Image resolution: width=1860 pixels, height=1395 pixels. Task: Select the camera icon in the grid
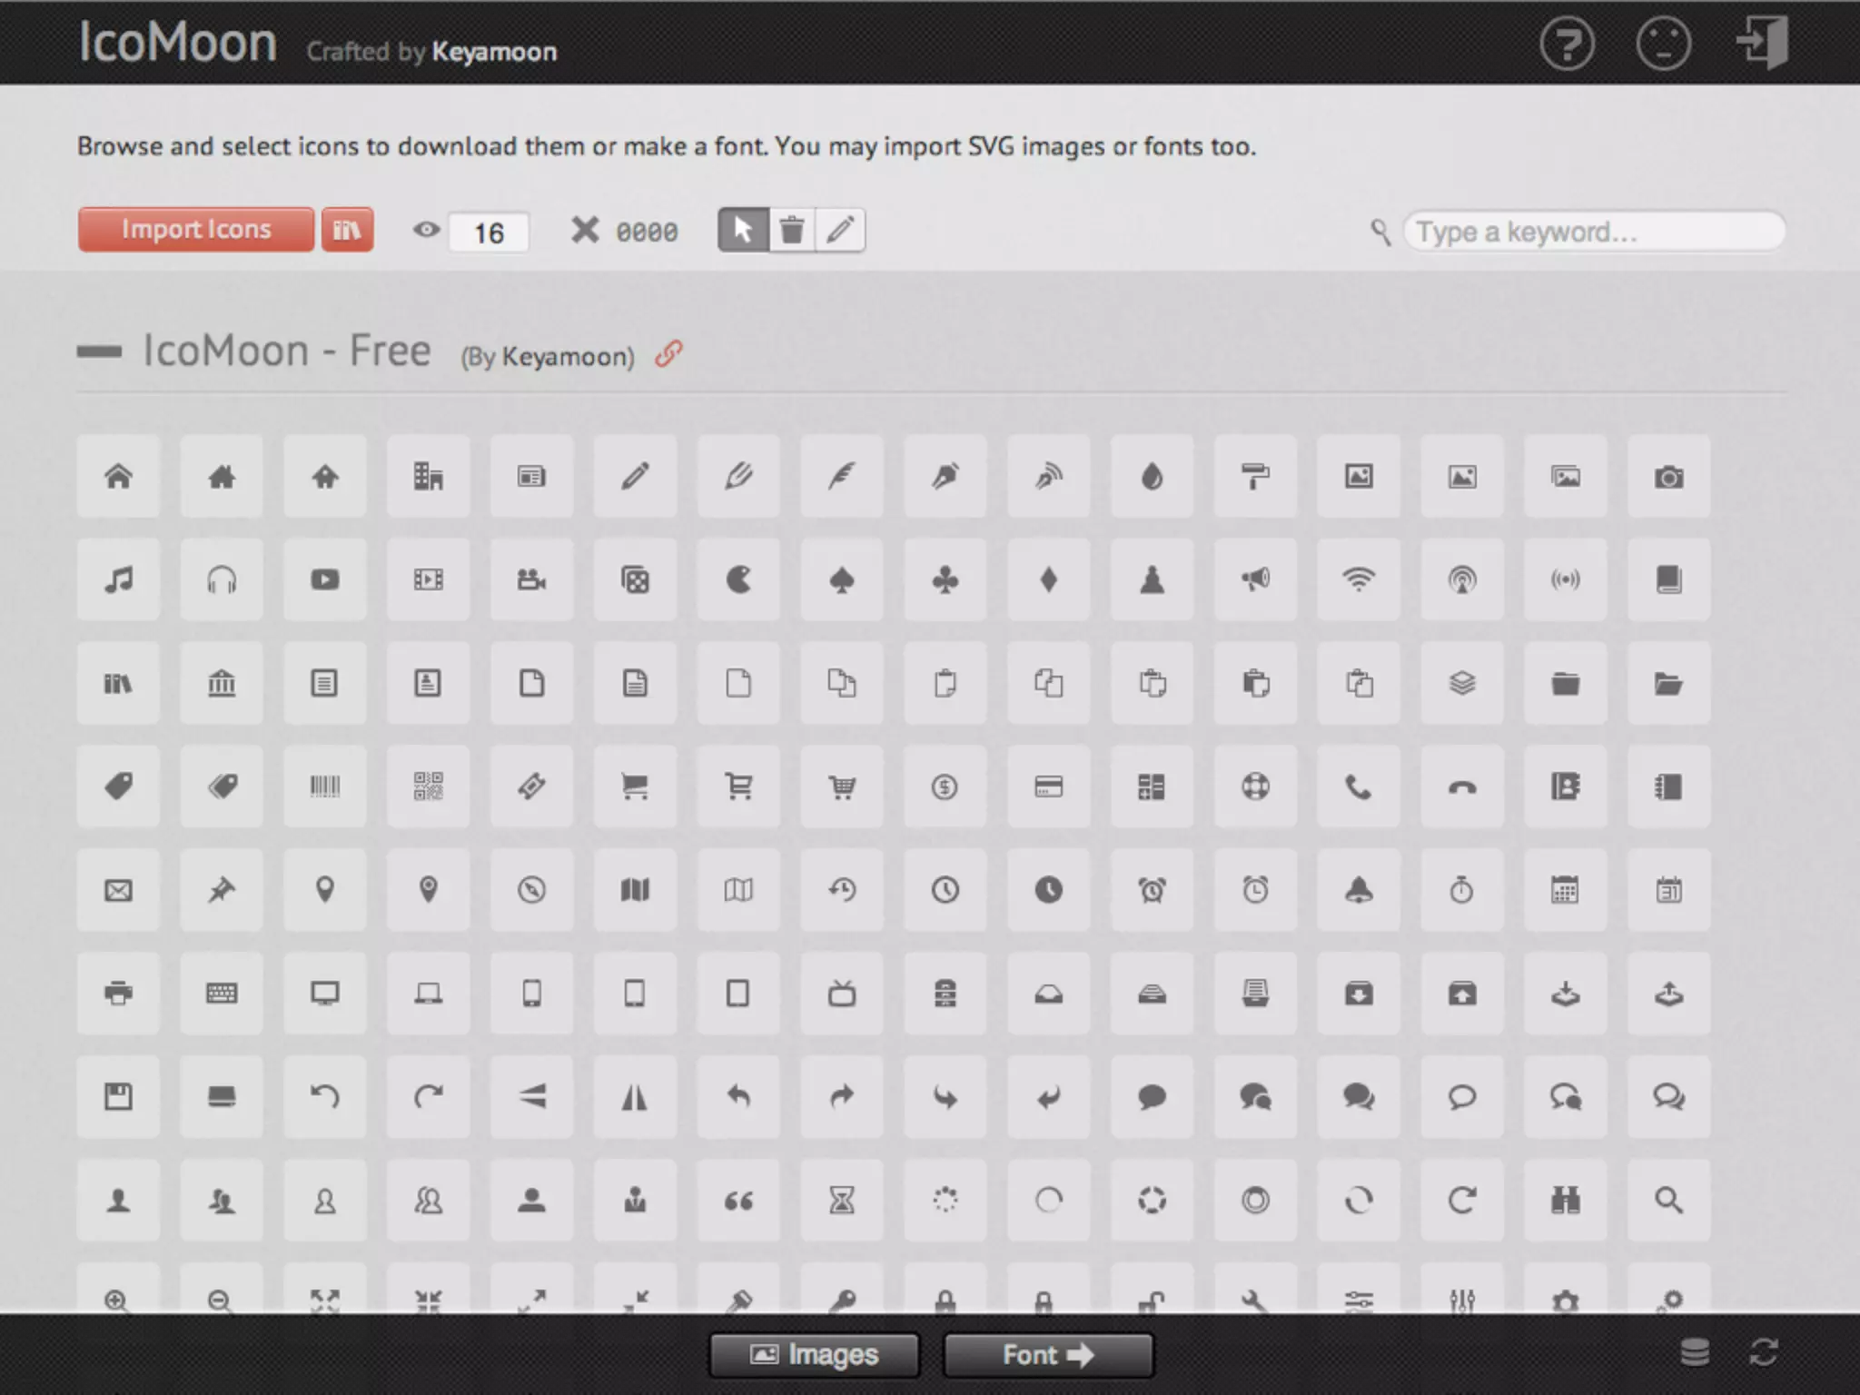click(1668, 477)
